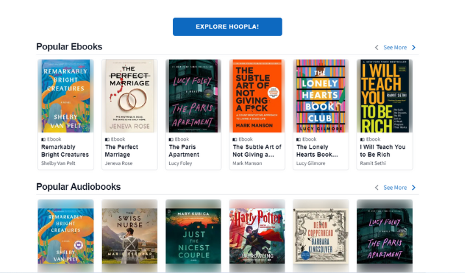Viewport: 465px width, 273px height.
Task: Open Just the Nicest Couple audiobook cover
Action: coord(193,236)
